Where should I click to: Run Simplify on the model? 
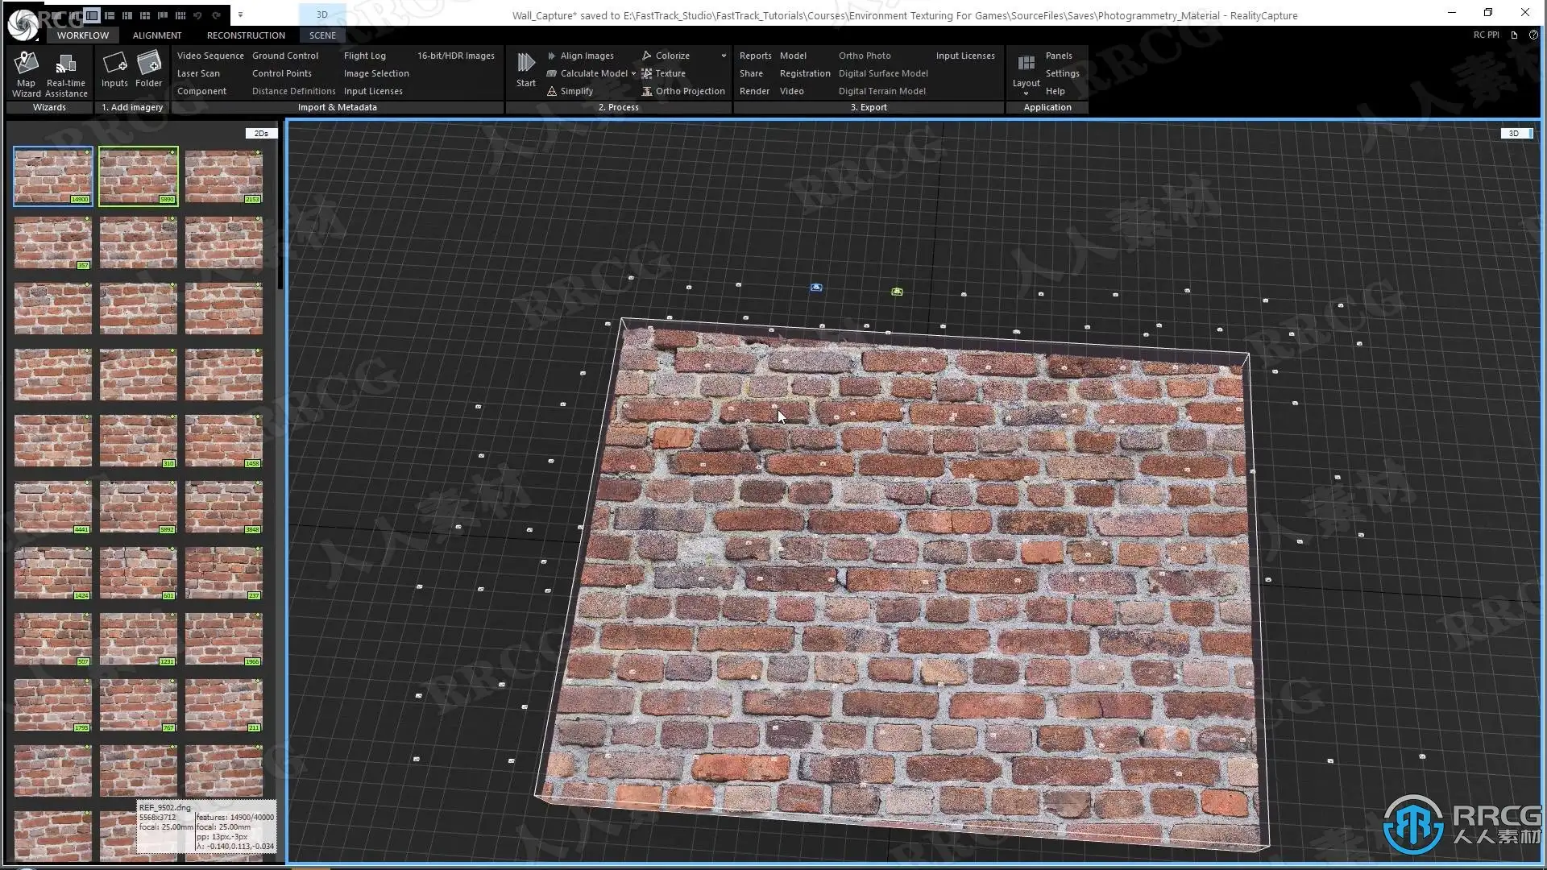click(x=576, y=91)
